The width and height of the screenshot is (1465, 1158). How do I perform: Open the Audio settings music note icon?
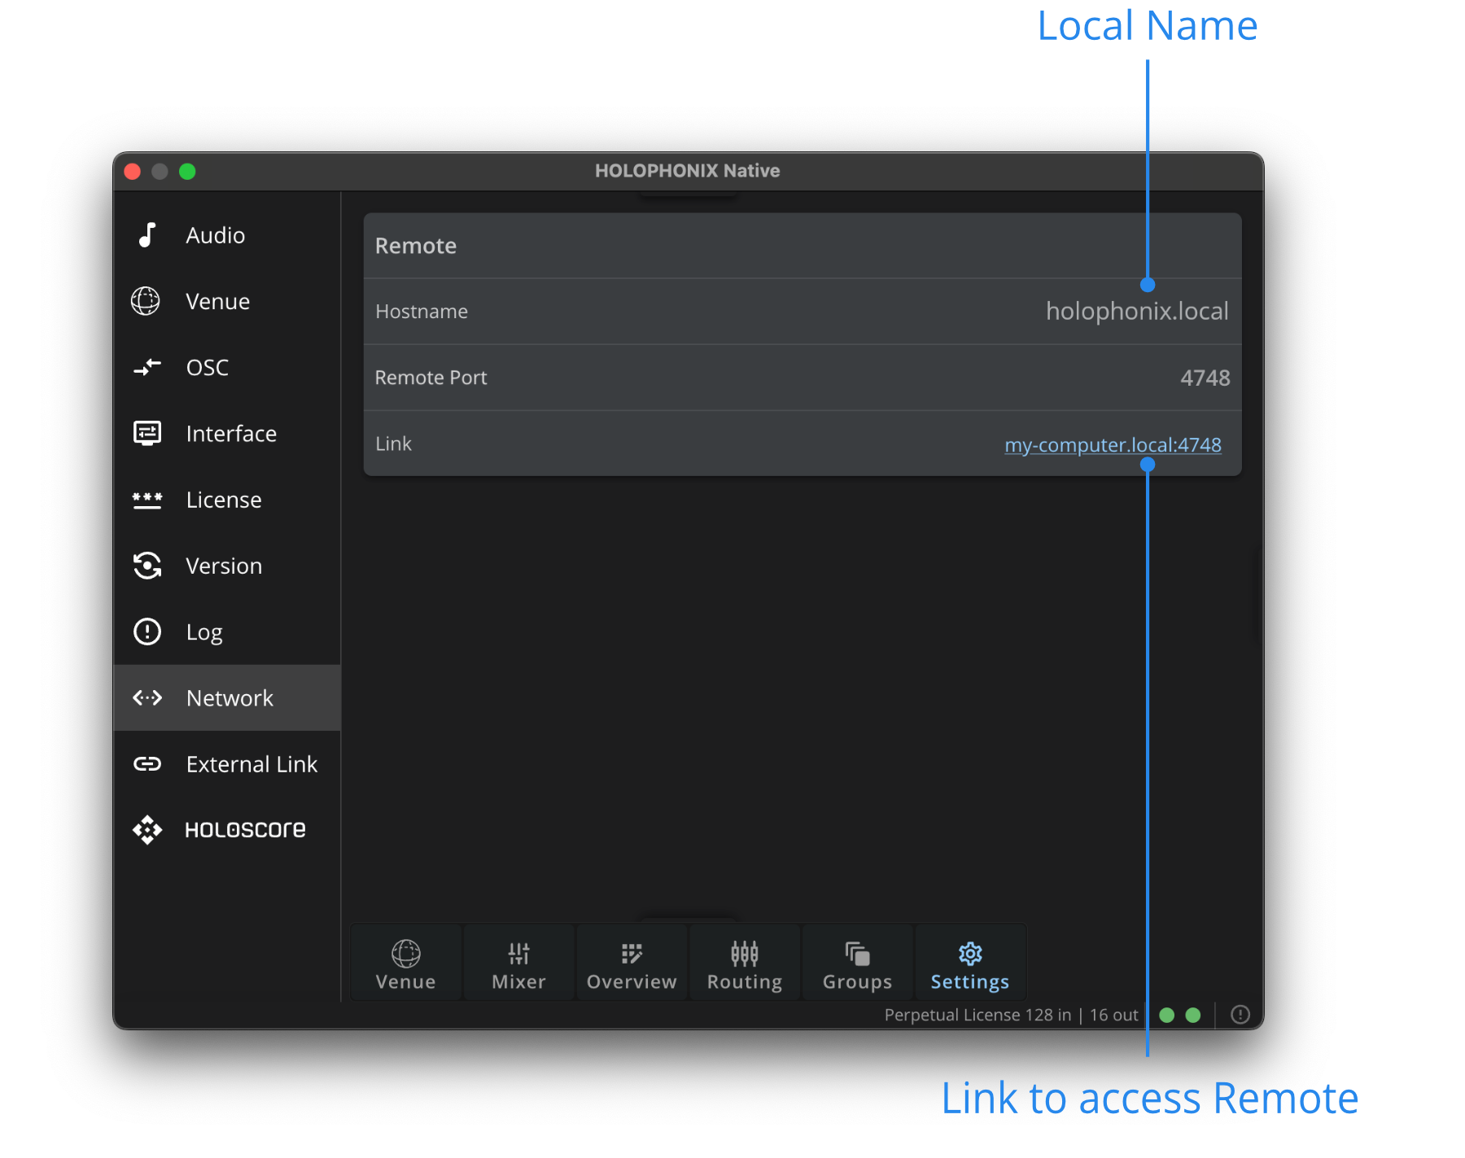147,235
